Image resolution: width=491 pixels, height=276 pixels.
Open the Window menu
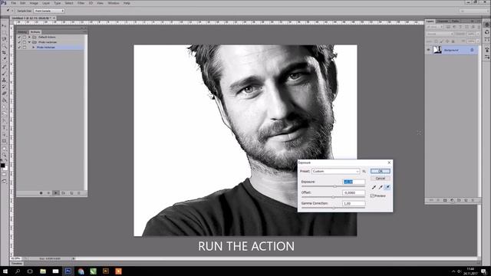tap(114, 3)
